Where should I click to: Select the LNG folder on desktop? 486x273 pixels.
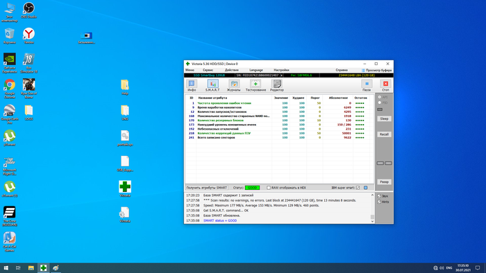[x=125, y=112]
